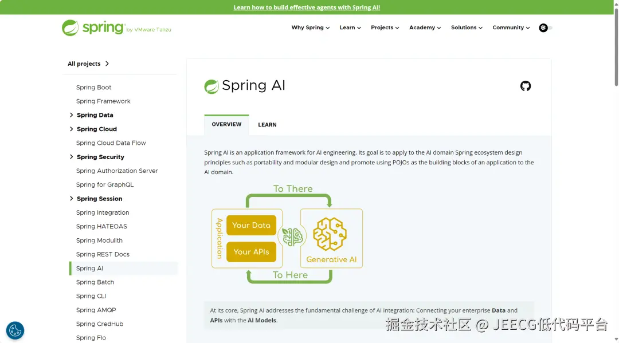Open the Why Spring dropdown menu
This screenshot has height=343, width=619.
(310, 27)
